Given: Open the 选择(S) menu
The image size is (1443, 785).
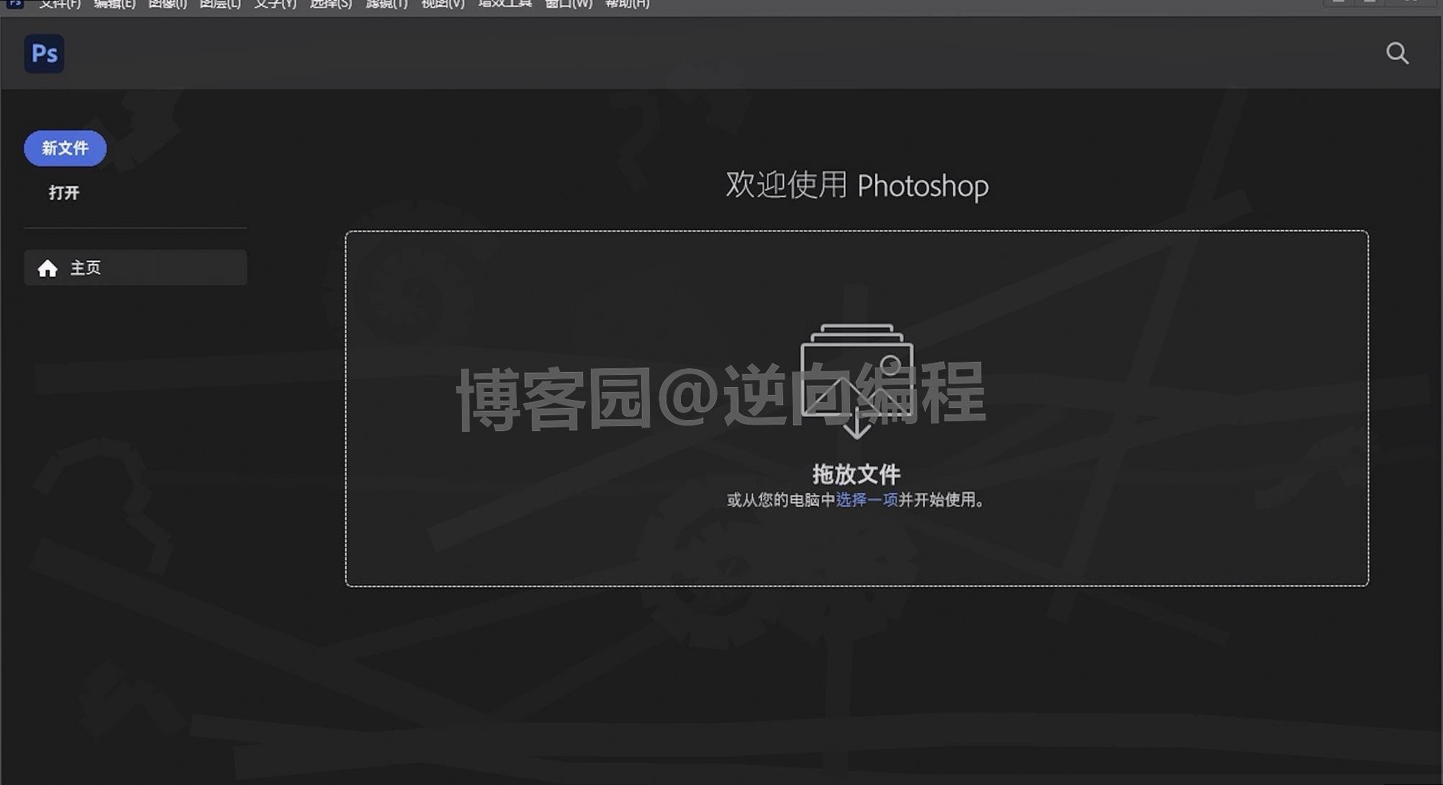Looking at the screenshot, I should click(x=330, y=4).
